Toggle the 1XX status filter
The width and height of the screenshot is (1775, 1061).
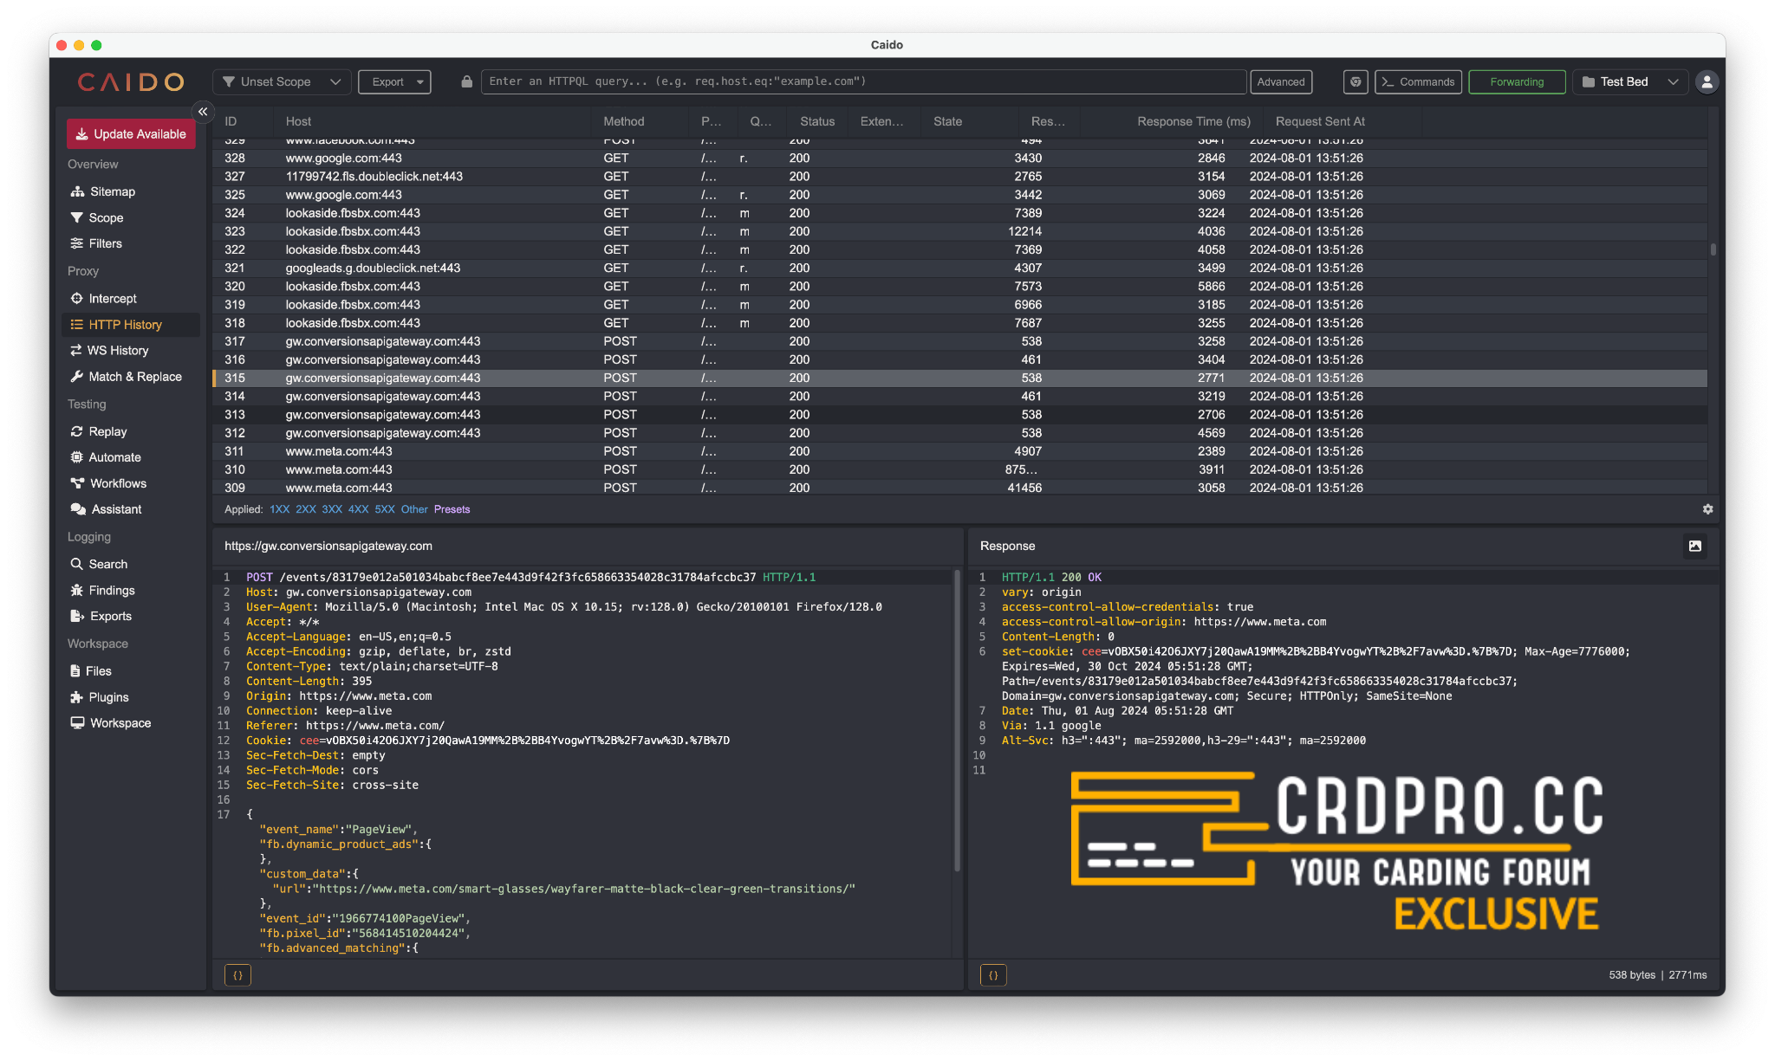click(279, 509)
